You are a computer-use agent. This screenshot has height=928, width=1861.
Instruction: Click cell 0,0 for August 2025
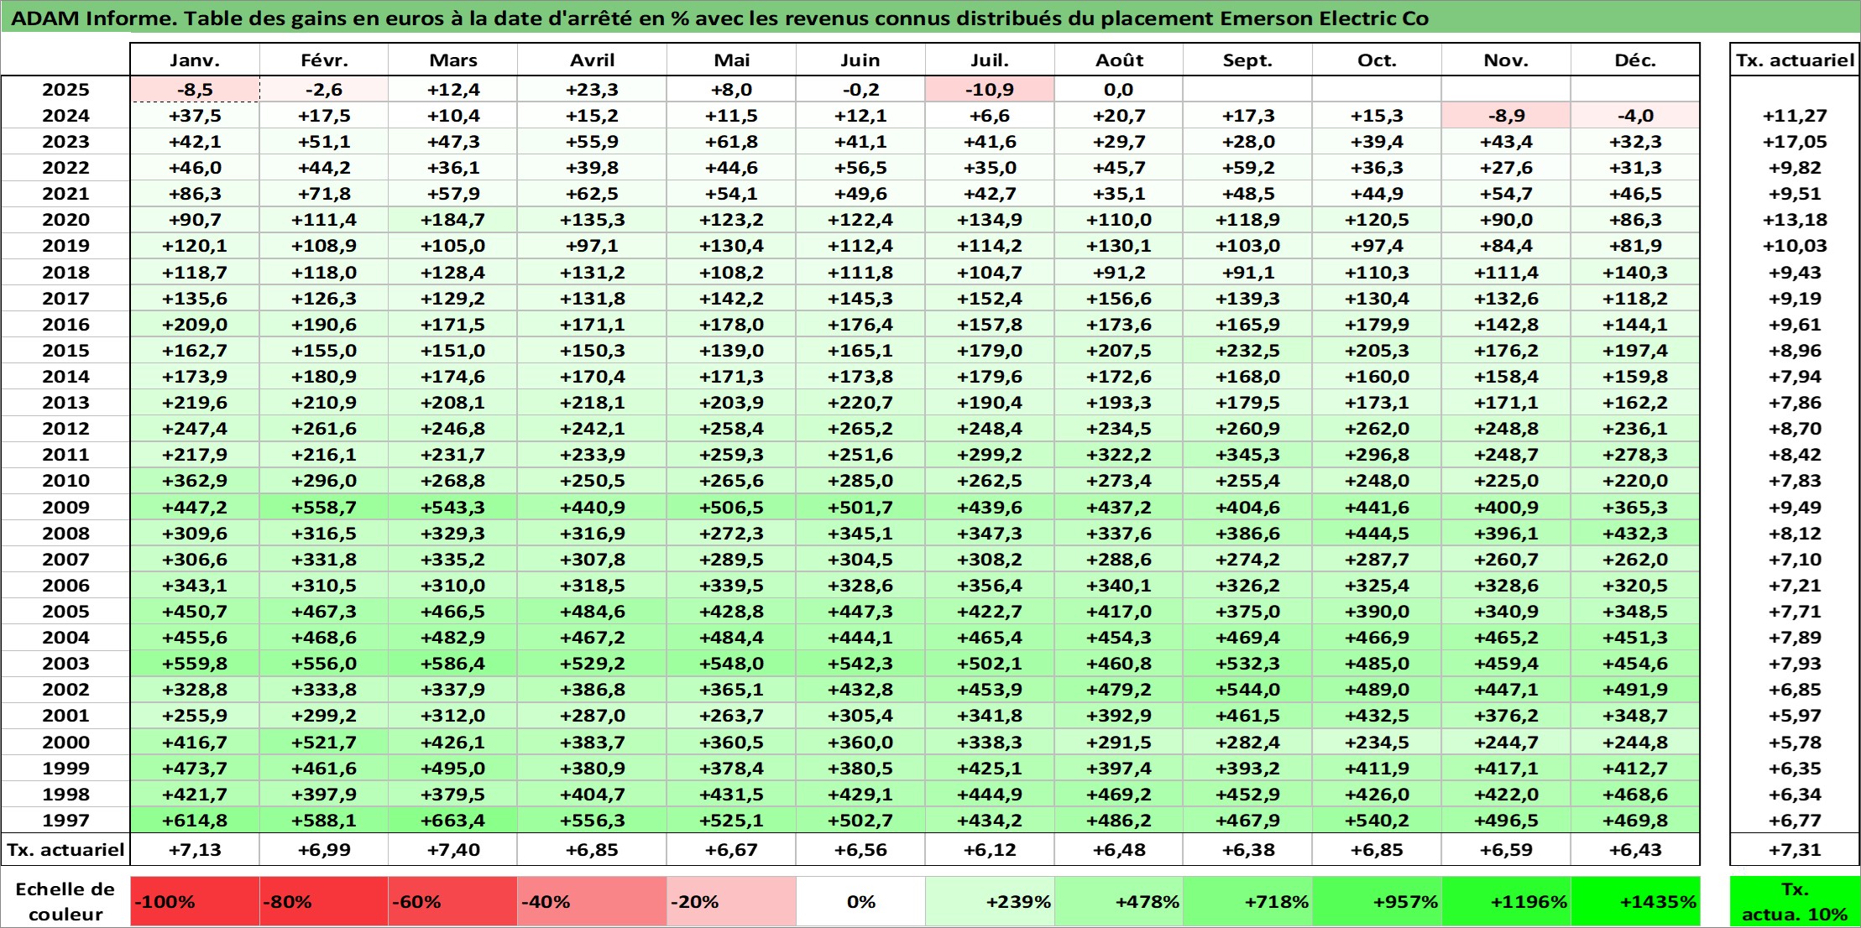(1119, 90)
